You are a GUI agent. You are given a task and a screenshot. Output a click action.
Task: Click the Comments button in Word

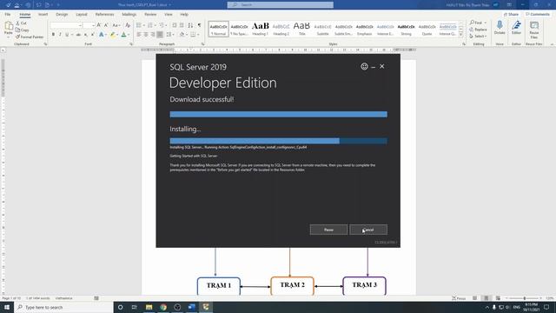[538, 14]
